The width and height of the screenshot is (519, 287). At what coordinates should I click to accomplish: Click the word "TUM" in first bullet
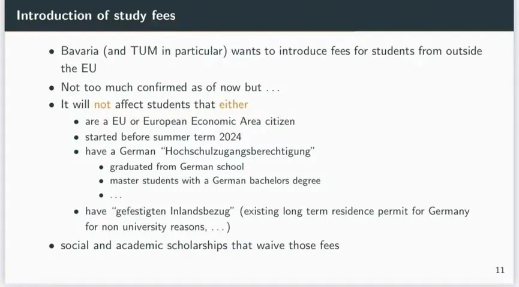144,51
